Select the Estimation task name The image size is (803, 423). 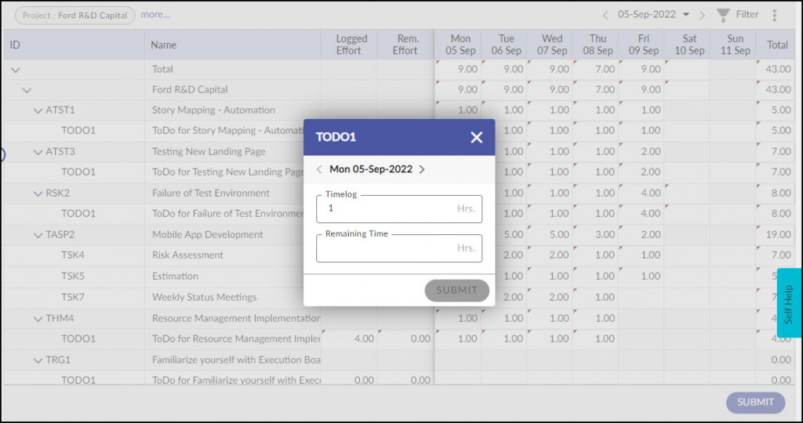pos(175,277)
